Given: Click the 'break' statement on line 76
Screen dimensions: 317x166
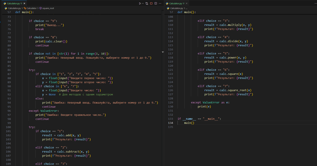Looking at the screenshot, I should (40, 29).
